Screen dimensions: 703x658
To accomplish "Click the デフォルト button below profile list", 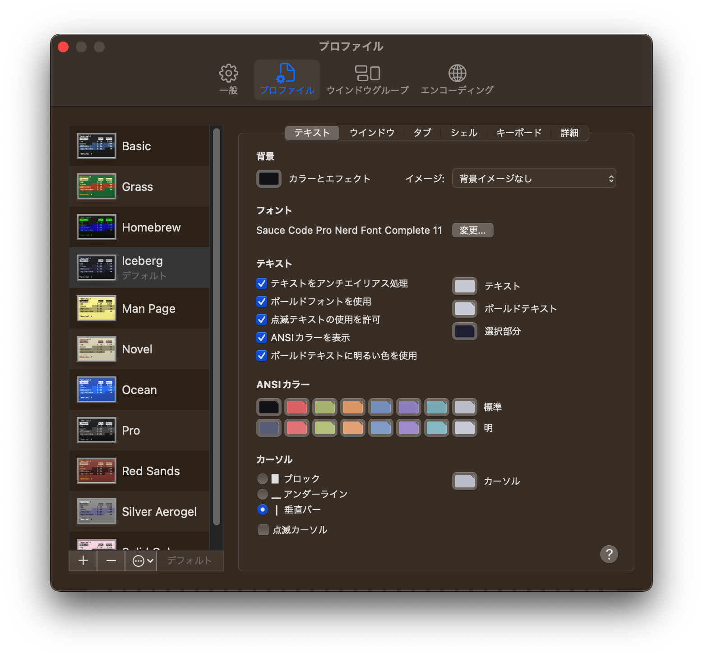I will coord(190,561).
